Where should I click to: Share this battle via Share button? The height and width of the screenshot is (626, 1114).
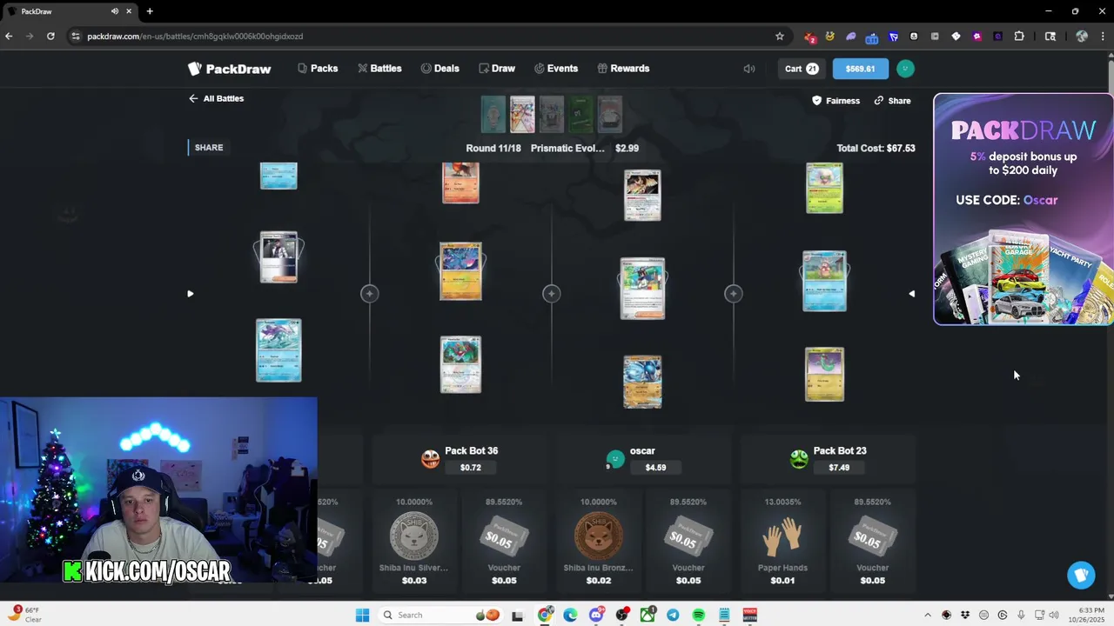pos(893,101)
